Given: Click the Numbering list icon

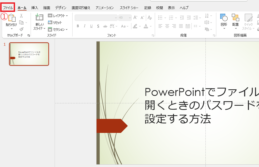Looking at the screenshot, I should [171, 17].
